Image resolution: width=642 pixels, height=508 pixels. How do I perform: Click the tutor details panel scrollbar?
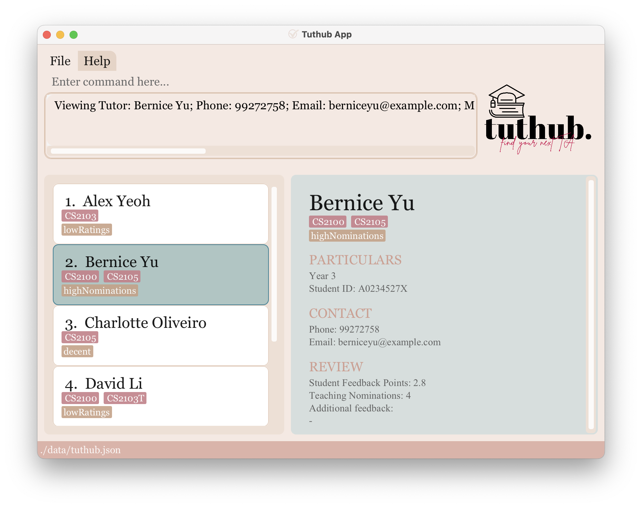click(591, 304)
